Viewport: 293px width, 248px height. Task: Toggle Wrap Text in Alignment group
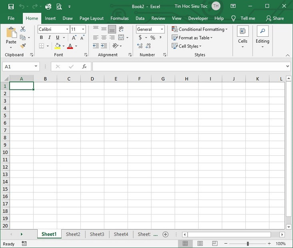pos(121,29)
